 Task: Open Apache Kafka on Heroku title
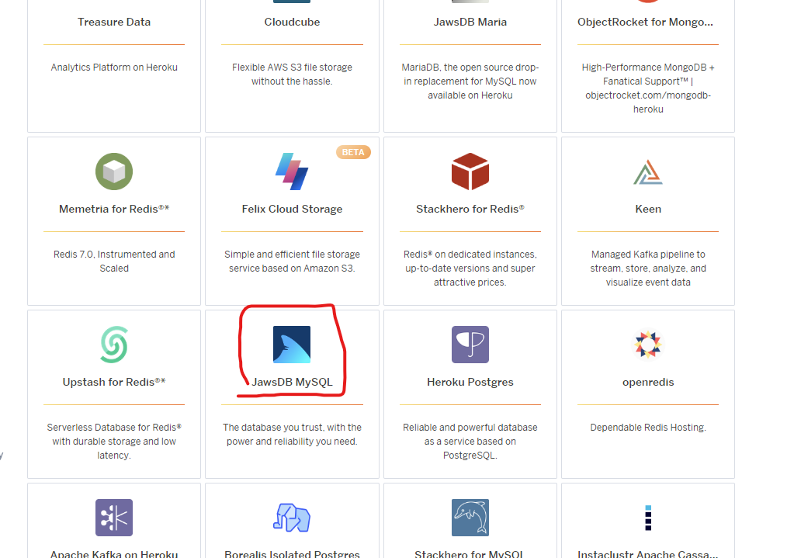[114, 554]
